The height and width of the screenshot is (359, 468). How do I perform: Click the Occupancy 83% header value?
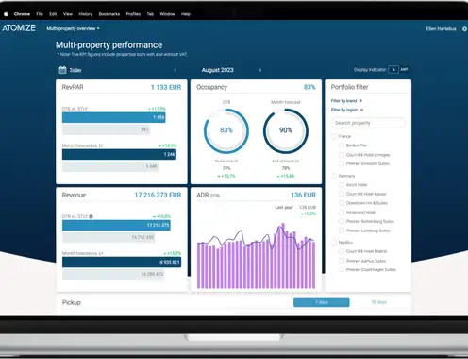point(309,87)
